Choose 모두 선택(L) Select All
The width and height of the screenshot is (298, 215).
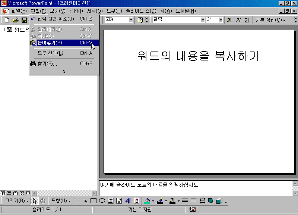point(64,53)
